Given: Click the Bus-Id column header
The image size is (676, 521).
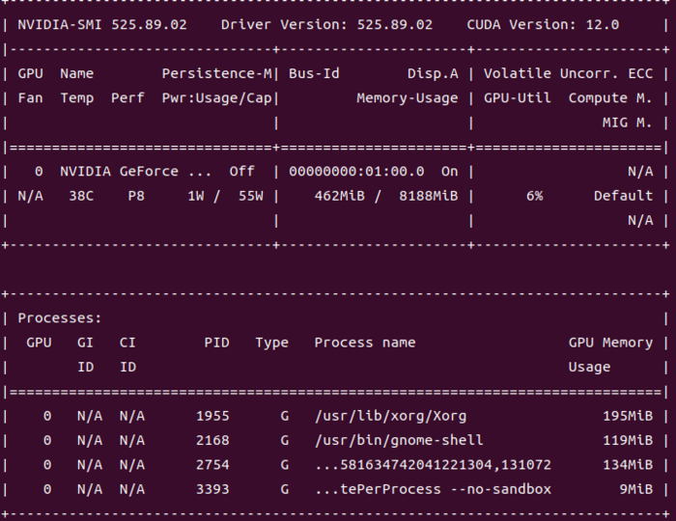Looking at the screenshot, I should click(x=314, y=73).
